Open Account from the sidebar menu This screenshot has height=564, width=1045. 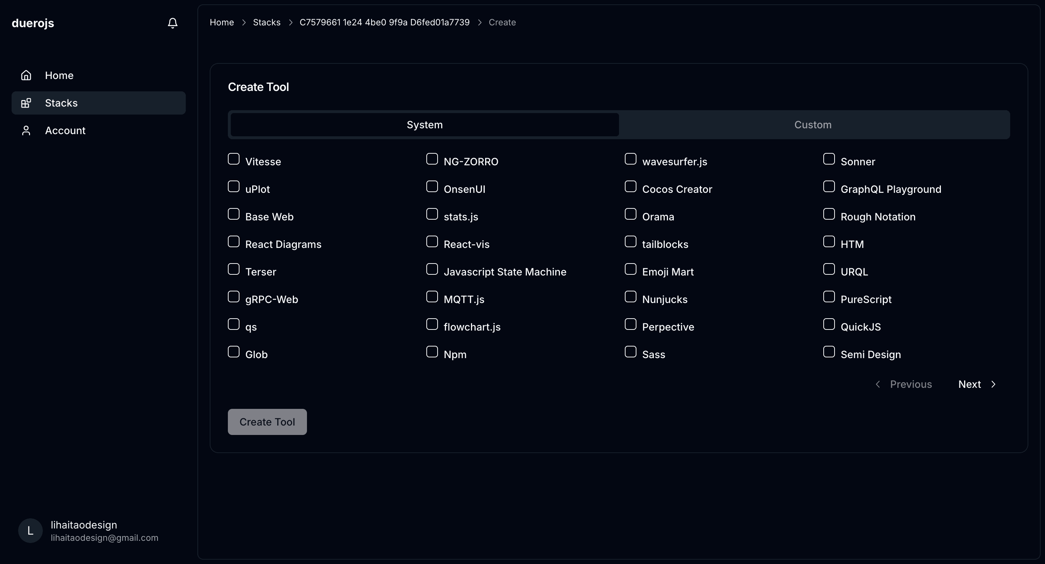(x=99, y=130)
